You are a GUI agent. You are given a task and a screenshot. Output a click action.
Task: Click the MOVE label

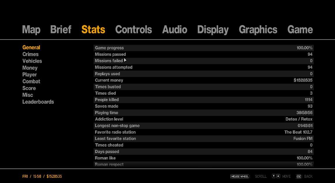coord(286,176)
